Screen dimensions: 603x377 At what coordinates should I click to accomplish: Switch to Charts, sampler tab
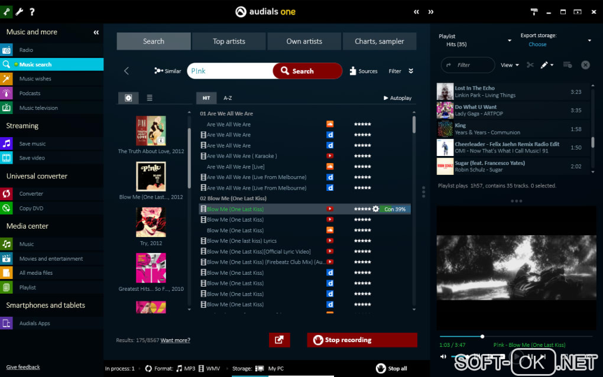click(x=379, y=41)
